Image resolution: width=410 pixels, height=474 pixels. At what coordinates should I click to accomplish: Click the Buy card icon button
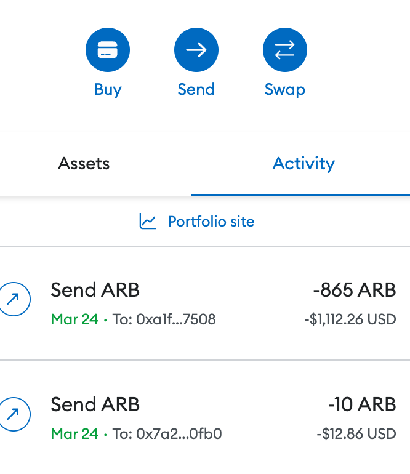tap(108, 50)
